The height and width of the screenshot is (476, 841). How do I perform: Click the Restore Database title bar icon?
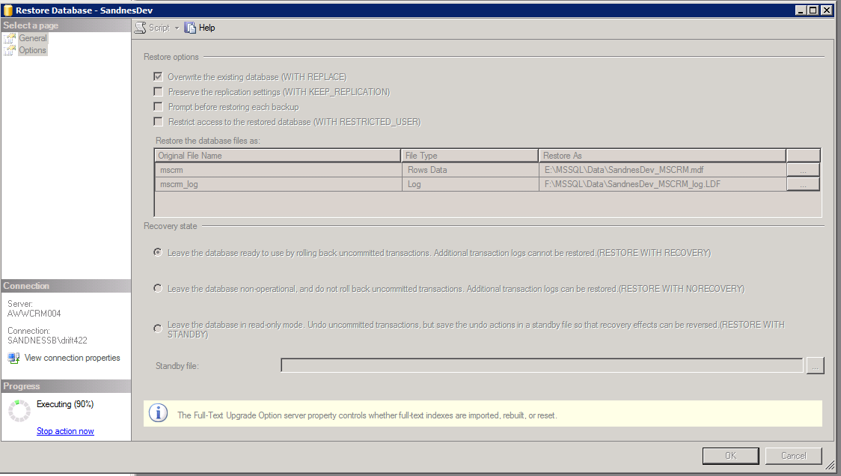point(7,10)
